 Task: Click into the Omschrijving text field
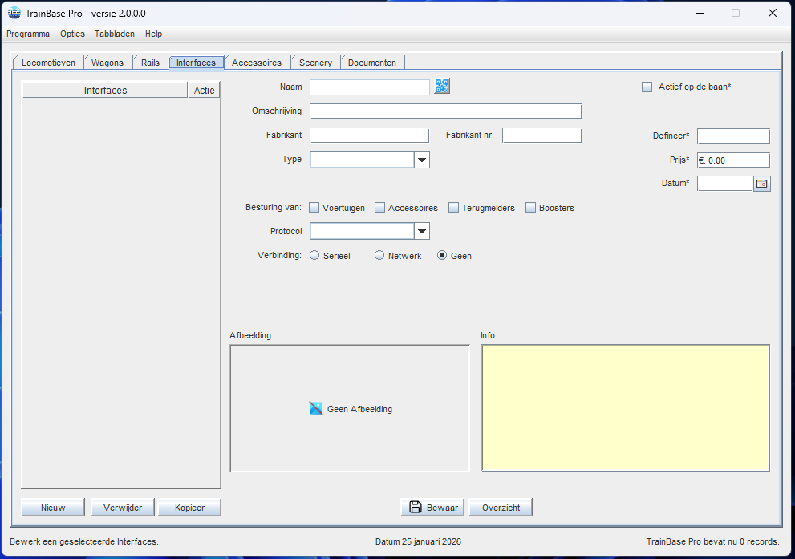(x=445, y=111)
